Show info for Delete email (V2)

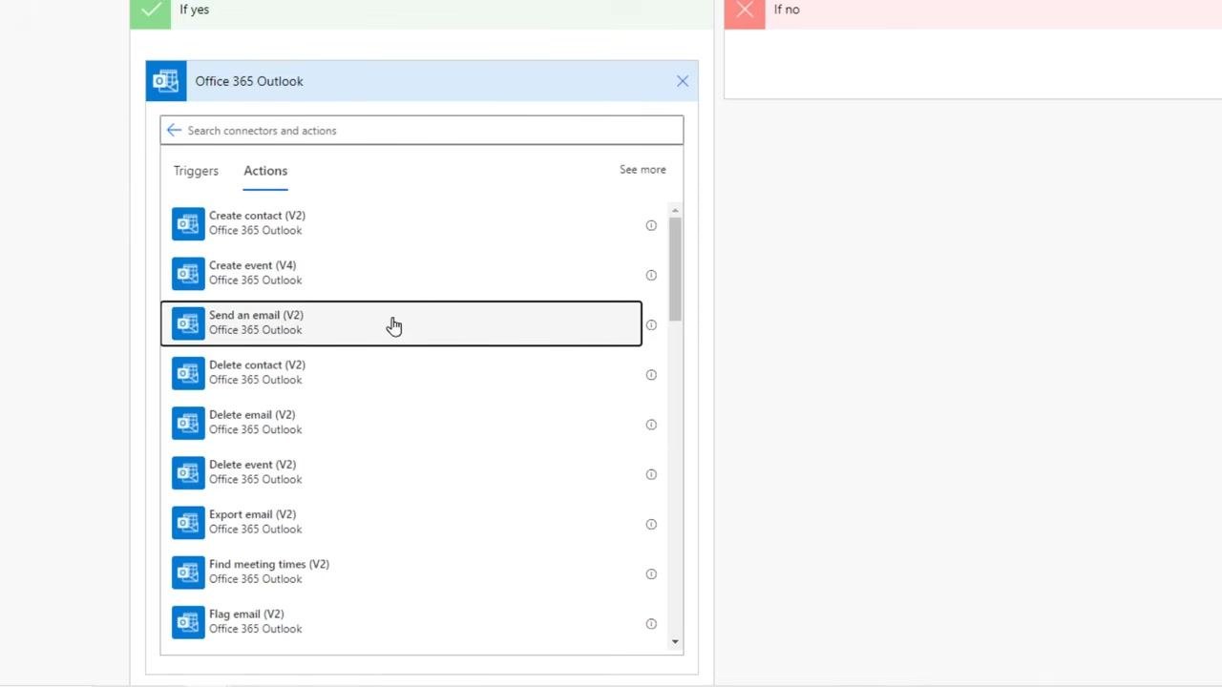coord(651,425)
